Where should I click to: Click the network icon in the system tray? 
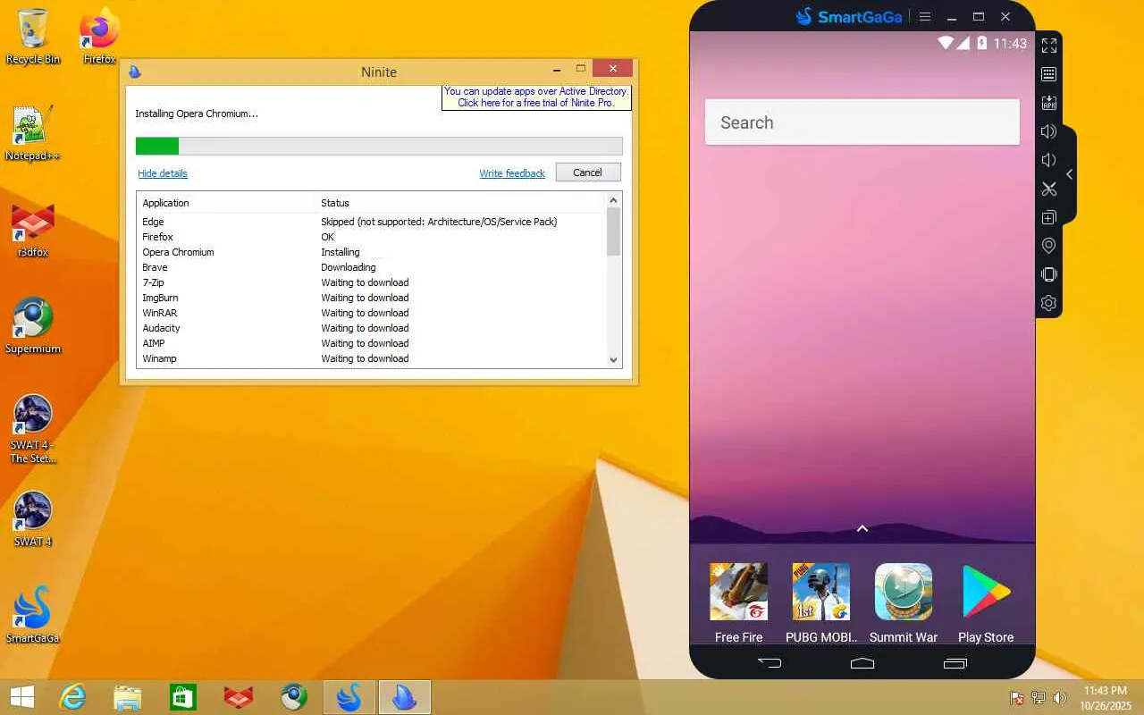(1039, 698)
